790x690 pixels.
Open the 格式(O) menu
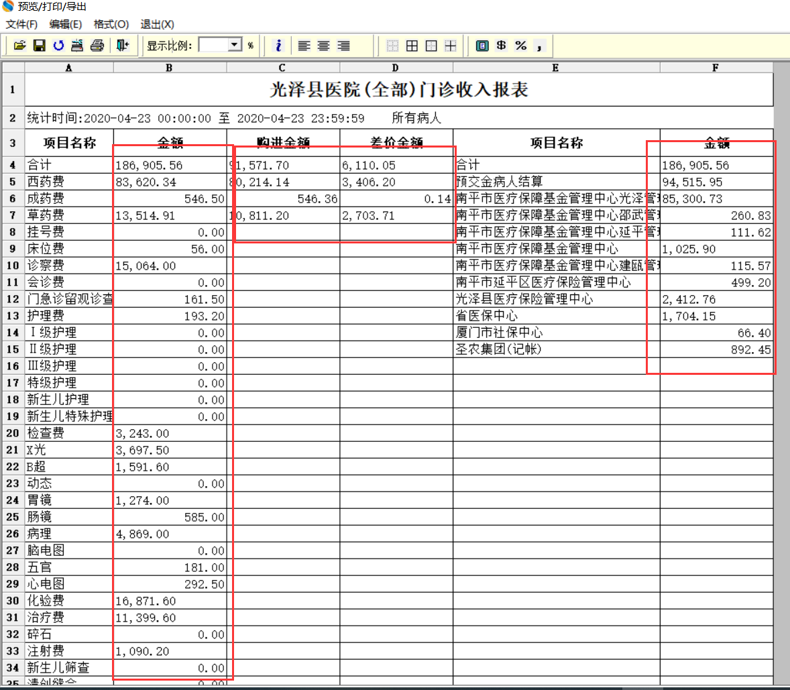click(x=111, y=24)
